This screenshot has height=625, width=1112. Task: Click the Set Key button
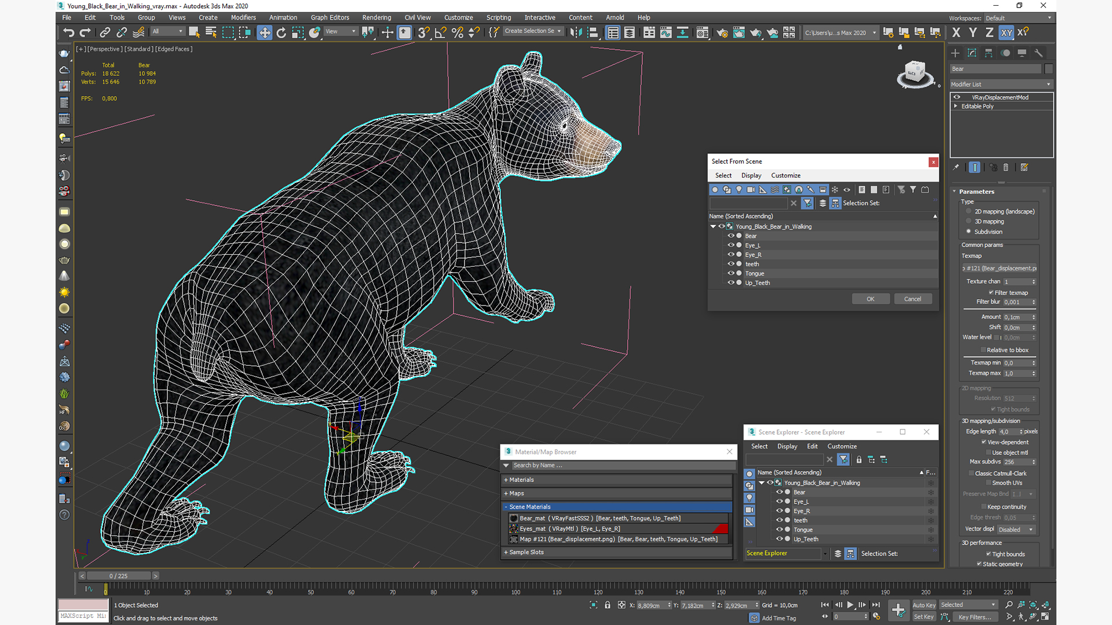point(924,617)
